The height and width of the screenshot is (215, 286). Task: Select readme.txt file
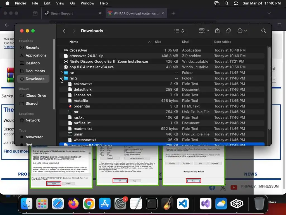click(x=162, y=129)
